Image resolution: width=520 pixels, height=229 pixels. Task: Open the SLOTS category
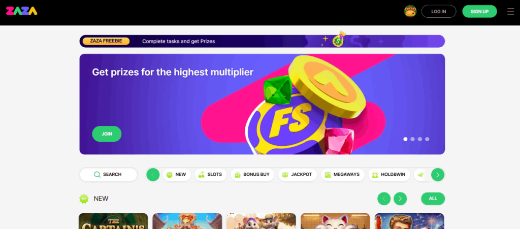pyautogui.click(x=211, y=175)
